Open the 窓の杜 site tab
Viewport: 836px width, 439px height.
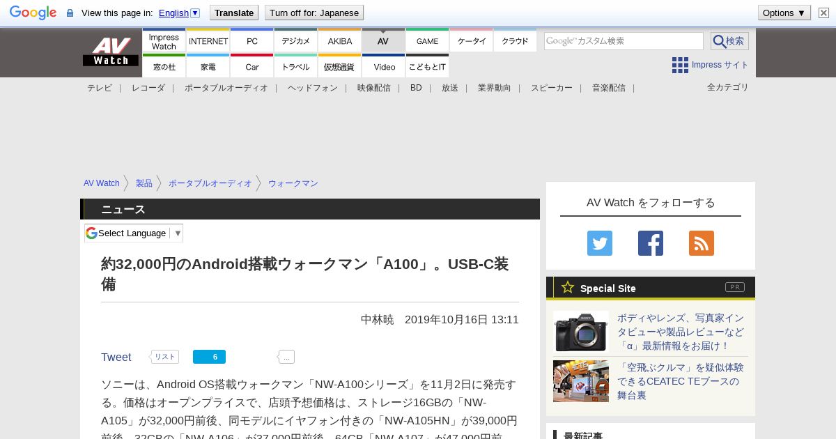[164, 66]
